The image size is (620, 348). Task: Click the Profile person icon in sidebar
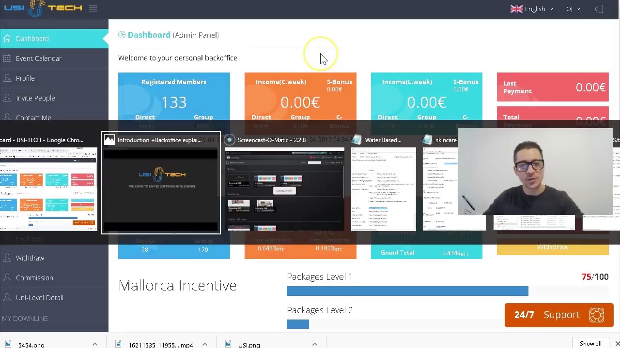7,78
